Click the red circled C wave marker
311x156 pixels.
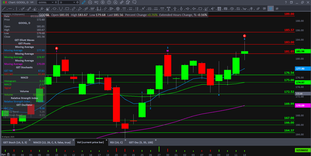(244, 36)
